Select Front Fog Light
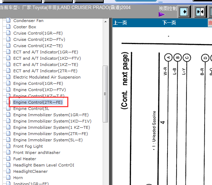 click(28, 146)
